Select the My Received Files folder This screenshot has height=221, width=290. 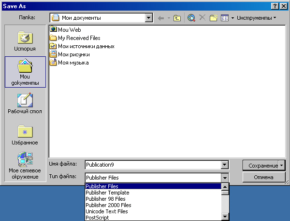[x=79, y=38]
